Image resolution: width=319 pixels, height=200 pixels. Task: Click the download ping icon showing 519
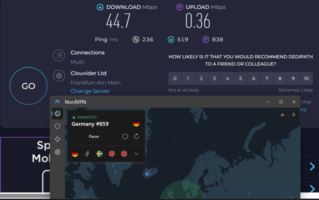pos(171,40)
